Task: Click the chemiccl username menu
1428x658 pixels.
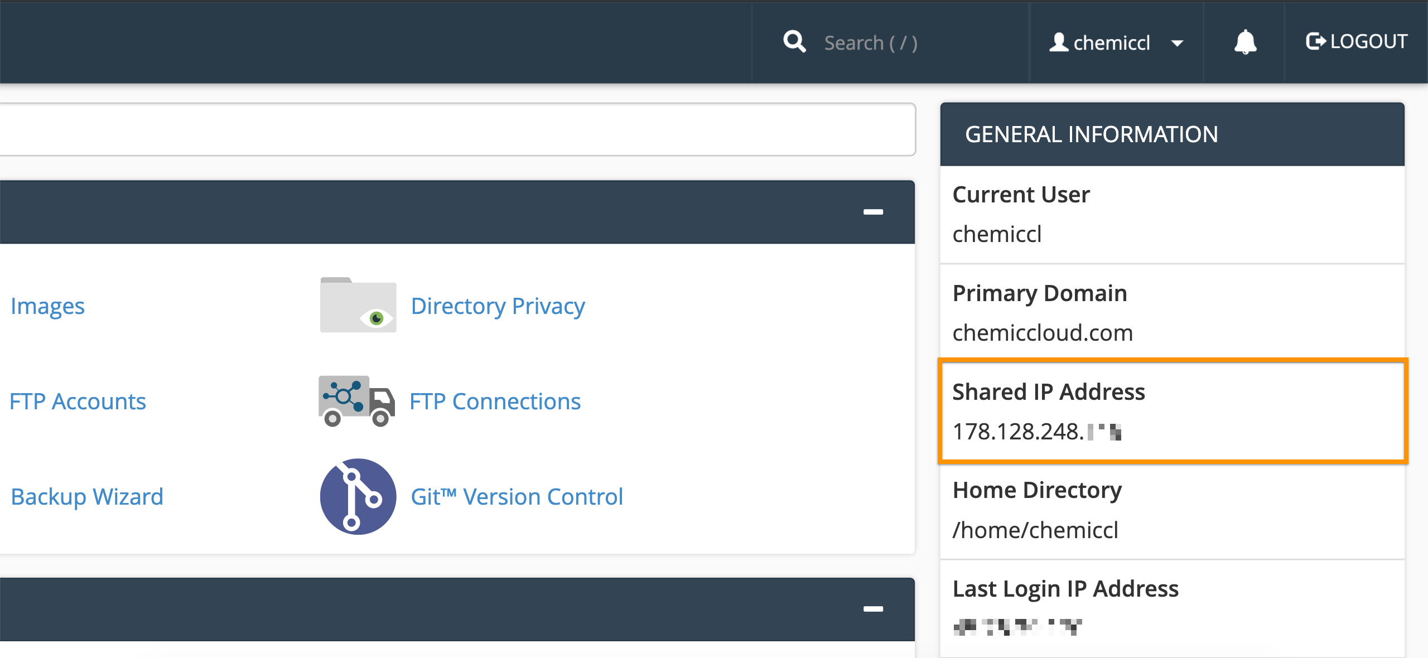Action: [1111, 43]
